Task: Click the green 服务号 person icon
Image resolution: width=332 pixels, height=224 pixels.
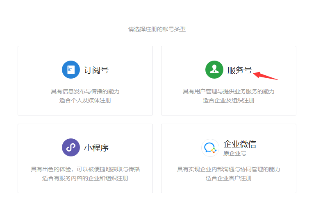Action: click(x=214, y=70)
